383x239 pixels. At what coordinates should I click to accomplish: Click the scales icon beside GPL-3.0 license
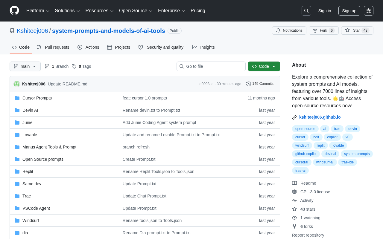(x=294, y=192)
